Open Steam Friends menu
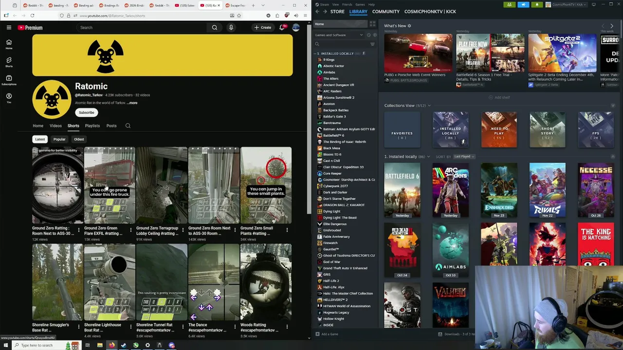This screenshot has width=623, height=350. point(348,4)
